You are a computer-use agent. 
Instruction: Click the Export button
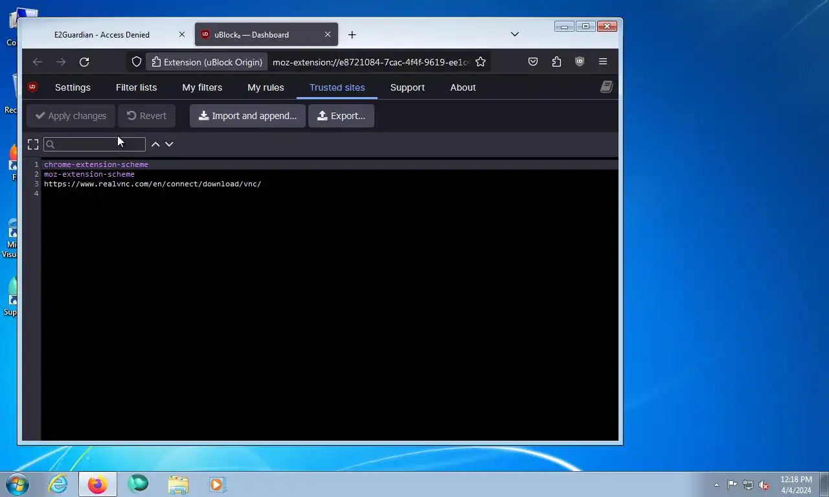pos(341,116)
